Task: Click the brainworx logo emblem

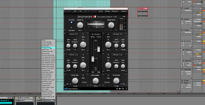Action: [x=94, y=17]
